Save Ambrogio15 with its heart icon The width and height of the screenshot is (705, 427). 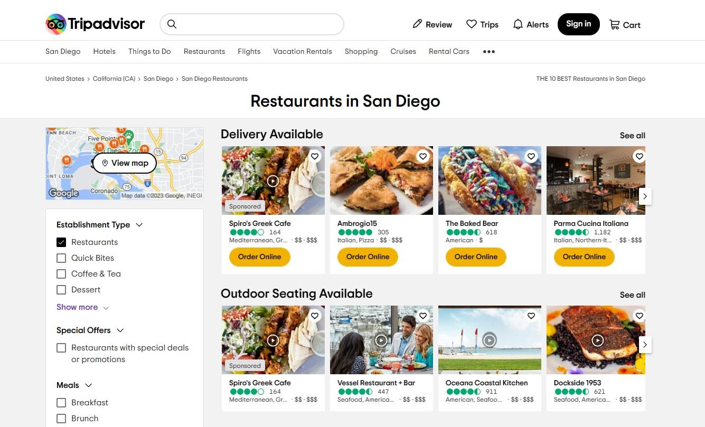click(423, 156)
